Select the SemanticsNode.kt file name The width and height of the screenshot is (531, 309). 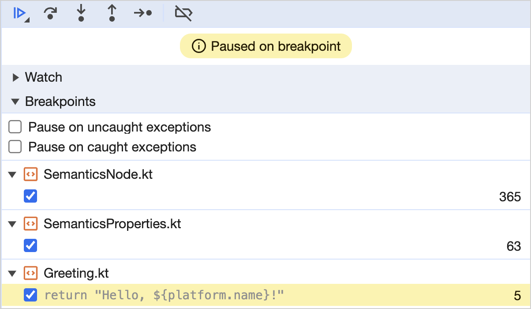coord(98,174)
